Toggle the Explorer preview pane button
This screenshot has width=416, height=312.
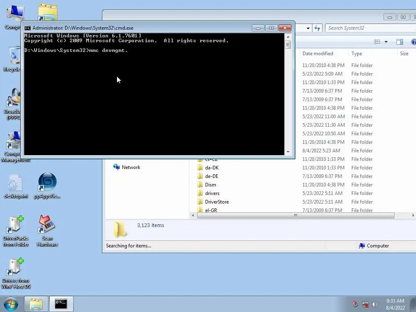(400, 42)
